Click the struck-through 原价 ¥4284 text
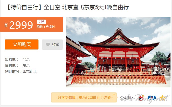Viewport: 172px width, 107px height. coord(46,27)
